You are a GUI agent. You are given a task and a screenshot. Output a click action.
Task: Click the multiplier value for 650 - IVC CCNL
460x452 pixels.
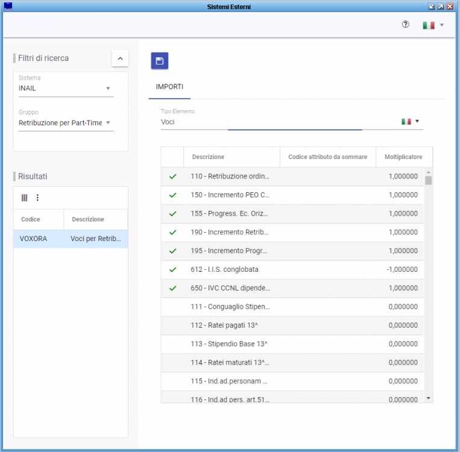403,288
